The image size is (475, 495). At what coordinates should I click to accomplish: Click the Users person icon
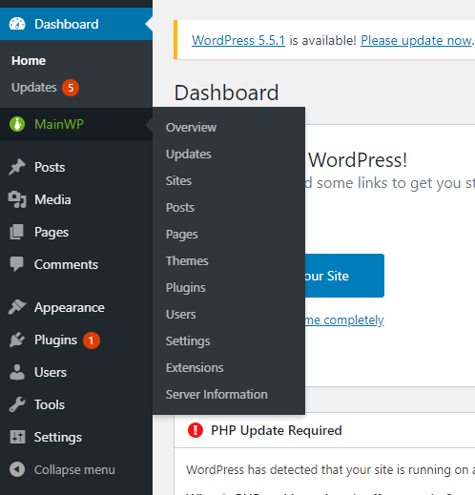tap(17, 372)
